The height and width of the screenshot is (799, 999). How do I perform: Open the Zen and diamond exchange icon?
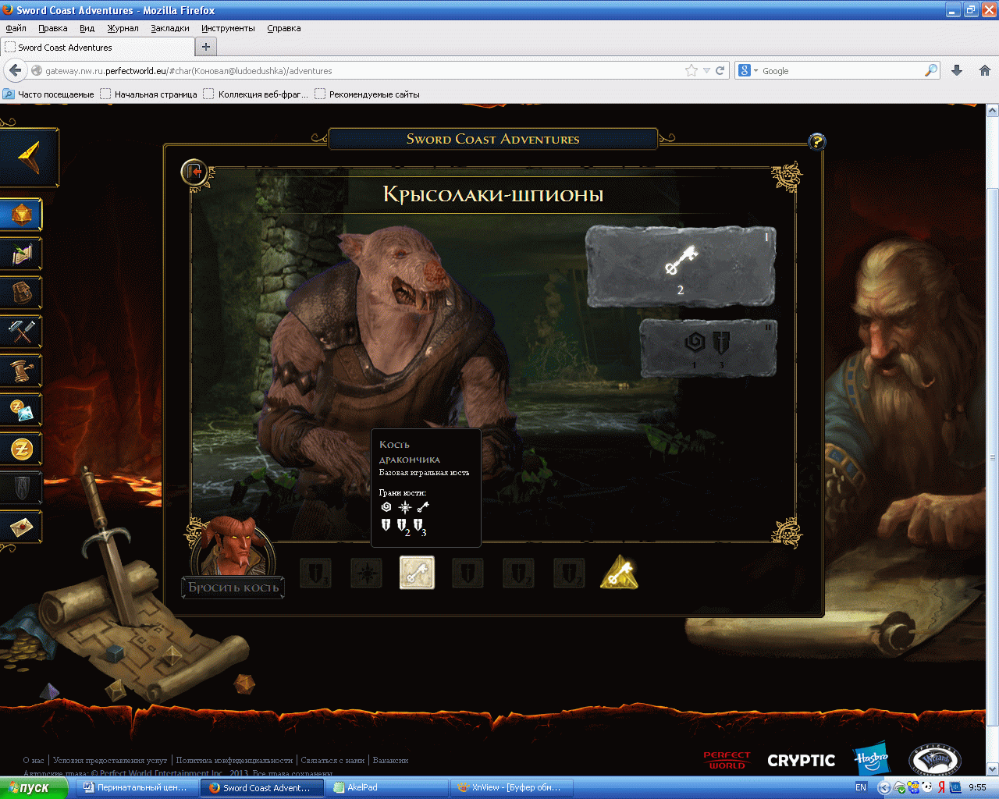tap(21, 410)
